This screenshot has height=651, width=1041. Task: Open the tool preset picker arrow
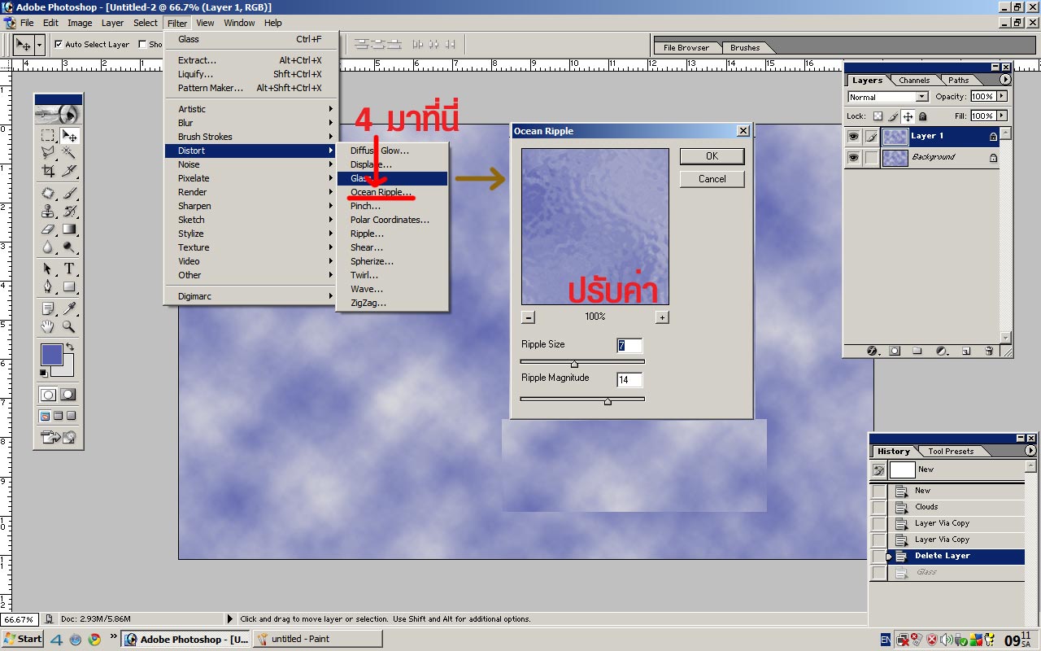point(39,44)
